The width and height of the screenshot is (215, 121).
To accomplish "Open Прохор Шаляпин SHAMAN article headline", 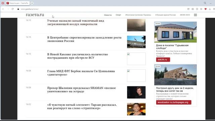I will [82, 90].
